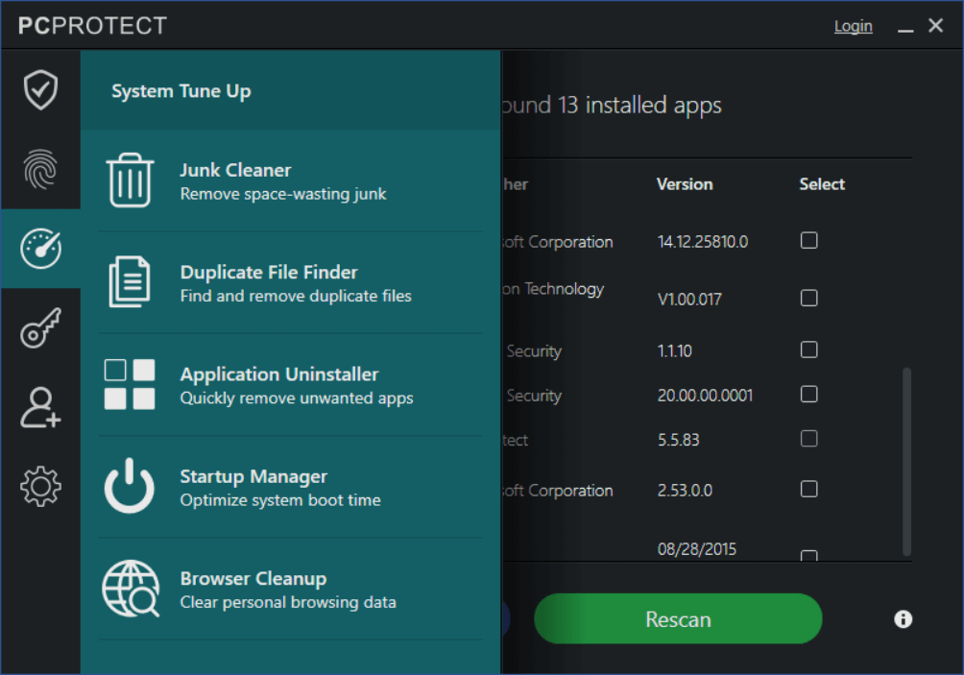Click the apps list vertical scrollbar

(906, 461)
